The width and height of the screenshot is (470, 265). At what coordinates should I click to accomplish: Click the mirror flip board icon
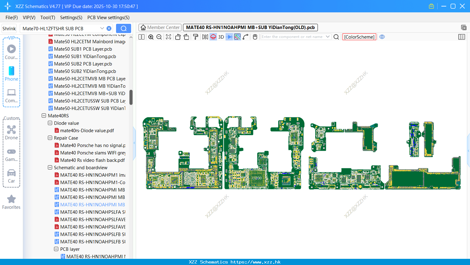[205, 37]
